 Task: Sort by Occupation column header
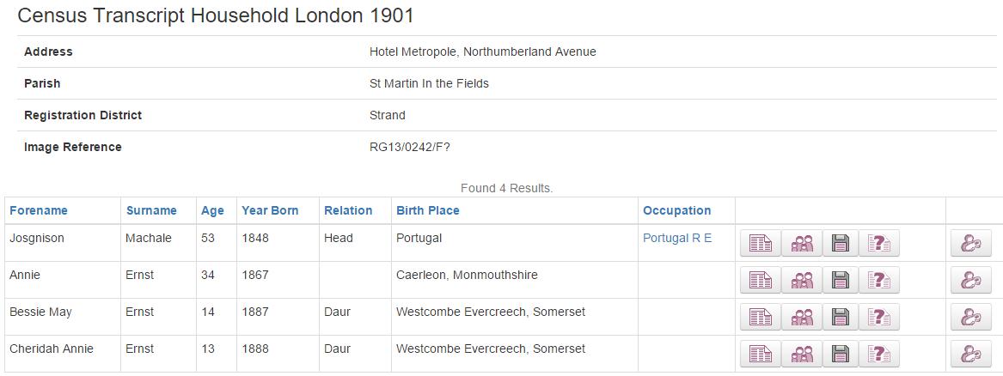pos(676,210)
